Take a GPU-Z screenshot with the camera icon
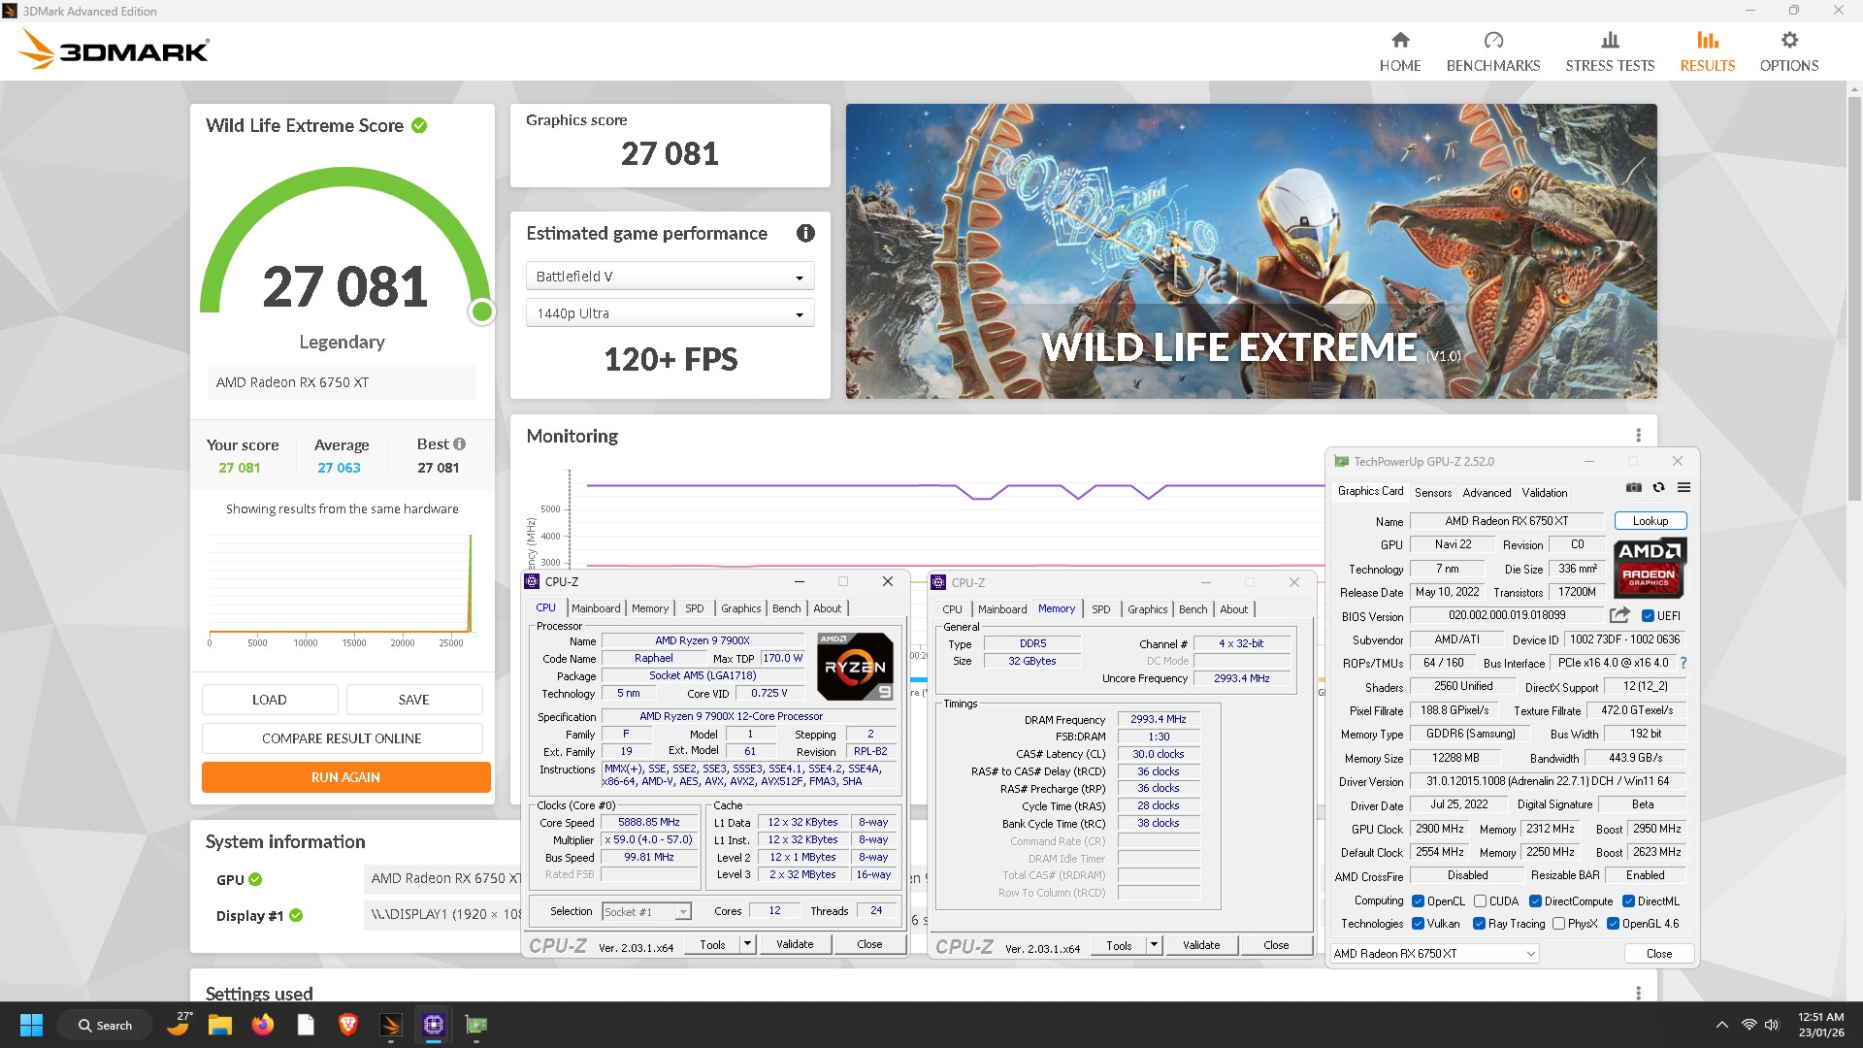This screenshot has width=1863, height=1048. click(1634, 487)
